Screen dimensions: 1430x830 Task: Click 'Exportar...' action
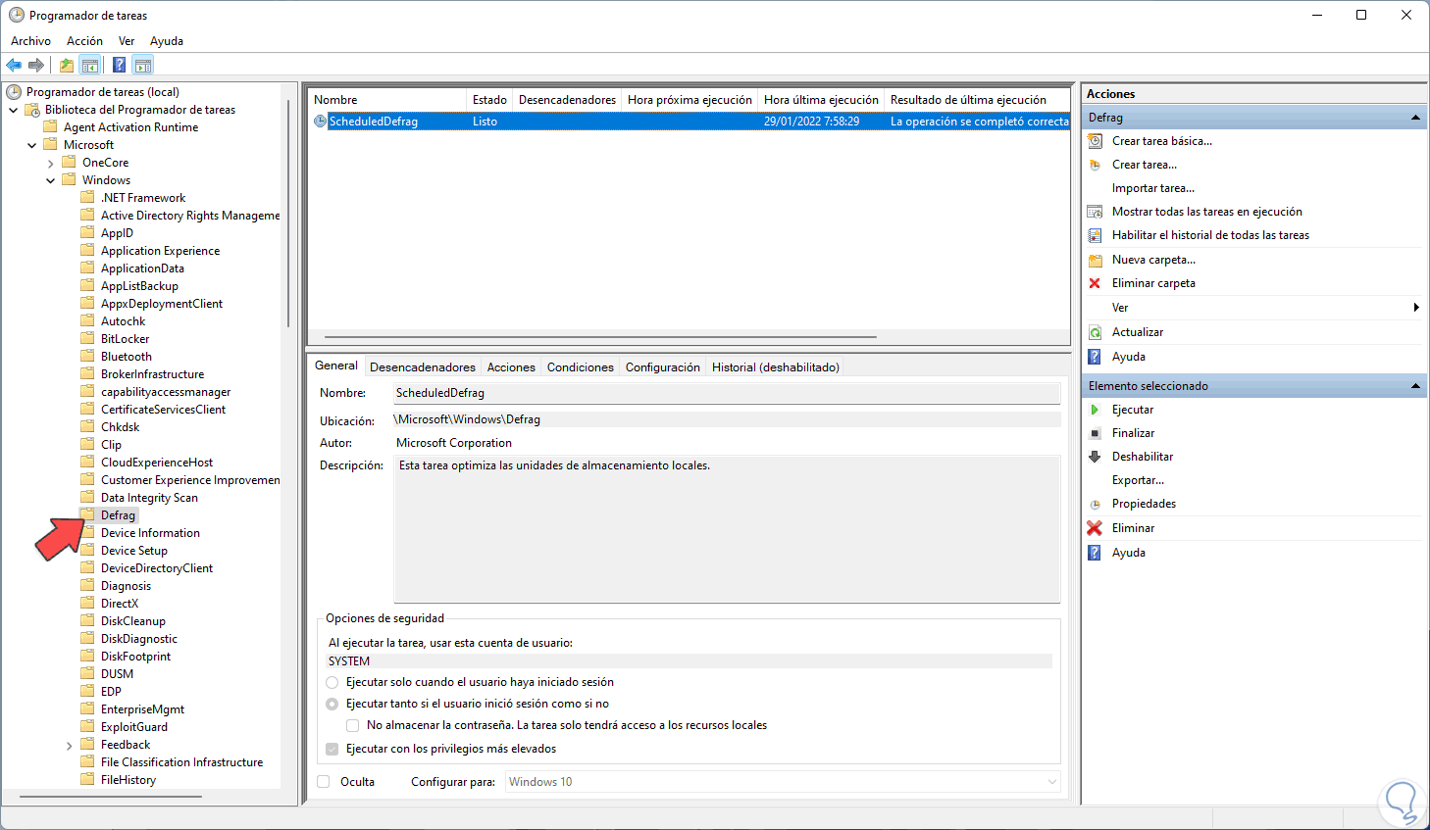1138,480
